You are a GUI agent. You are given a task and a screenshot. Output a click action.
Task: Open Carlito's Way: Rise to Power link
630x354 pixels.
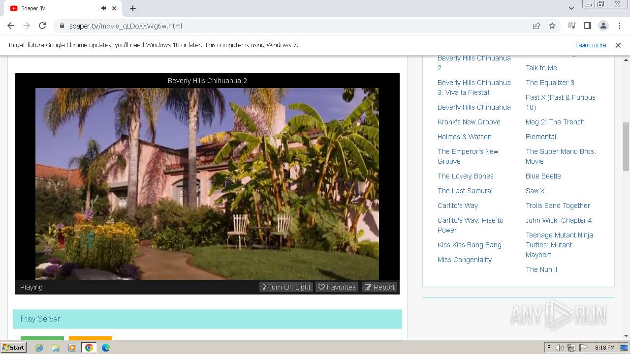point(470,225)
